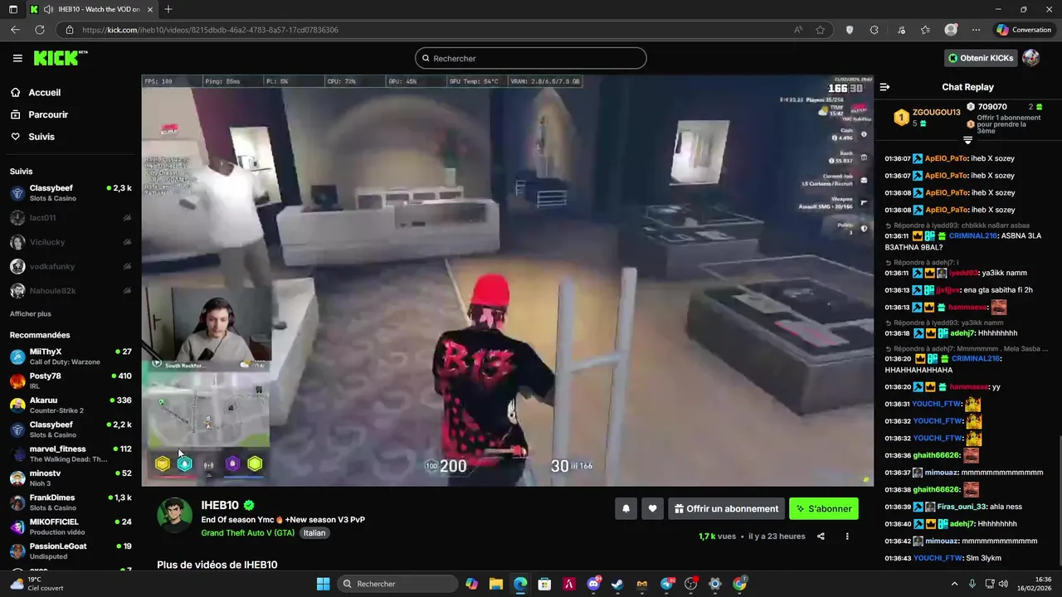Open followed channel vodkafunky
Viewport: 1062px width, 597px height.
71,266
